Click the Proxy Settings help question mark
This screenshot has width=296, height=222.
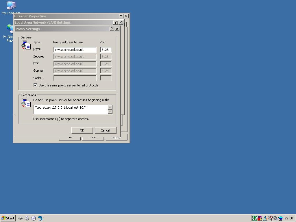(x=112, y=29)
